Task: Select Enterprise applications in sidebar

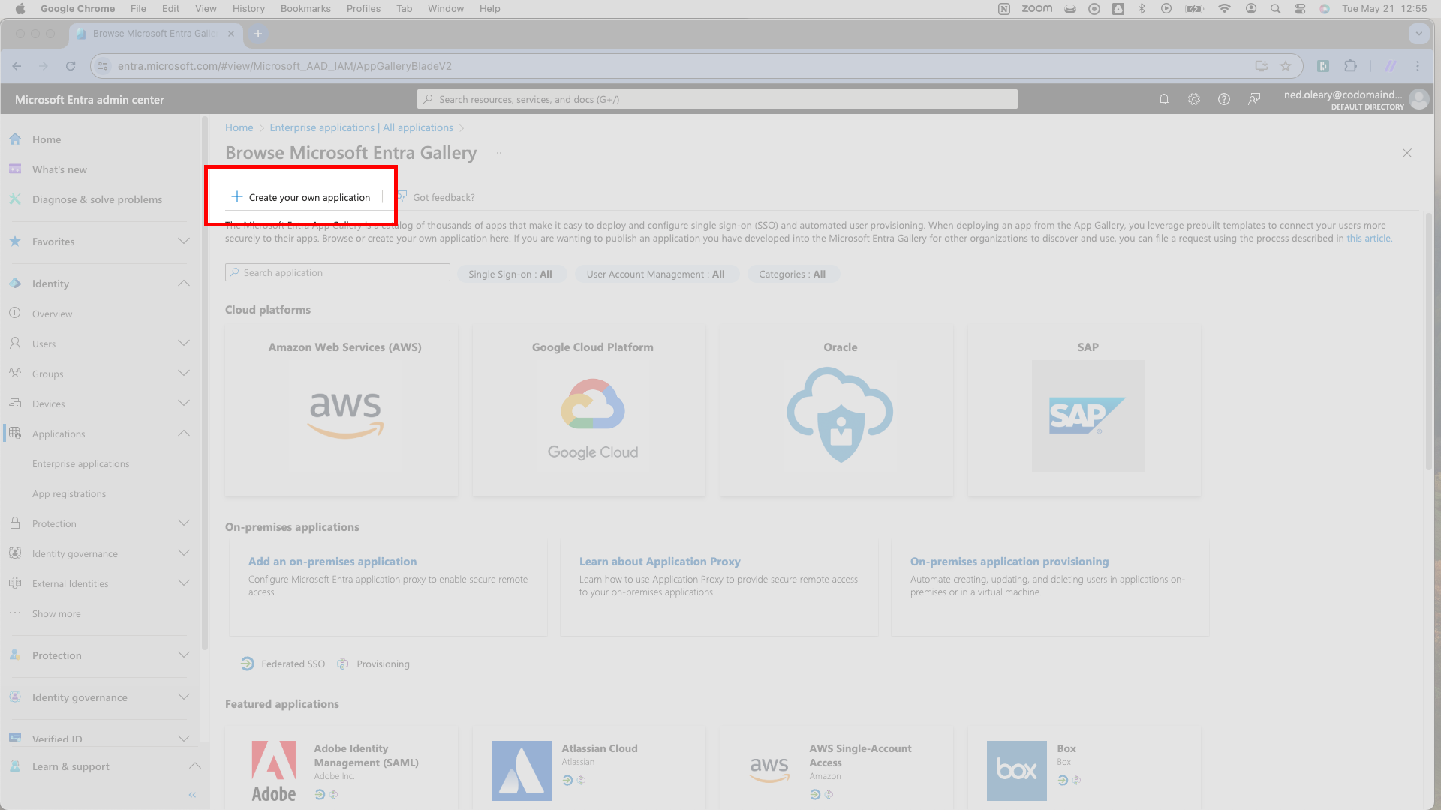Action: [81, 463]
